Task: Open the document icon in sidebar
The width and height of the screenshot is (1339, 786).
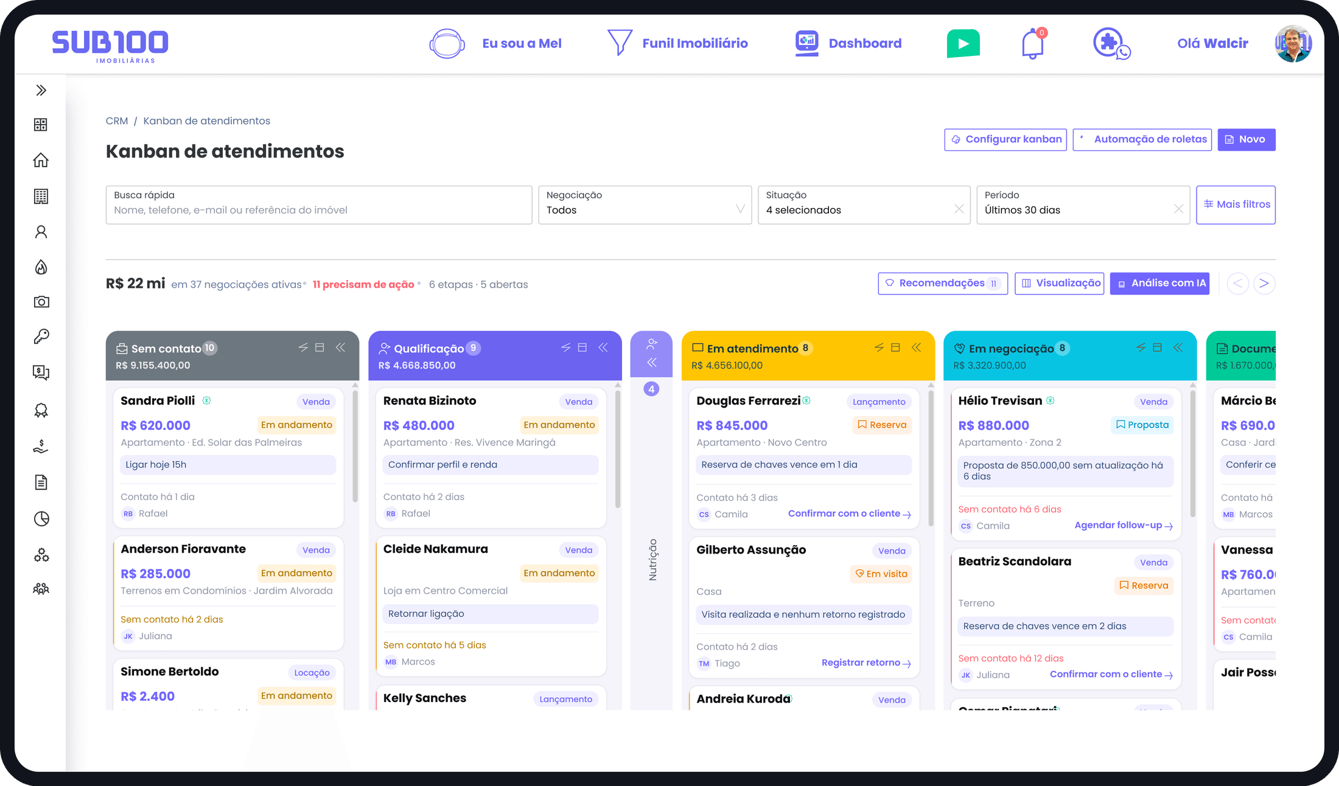Action: coord(41,482)
